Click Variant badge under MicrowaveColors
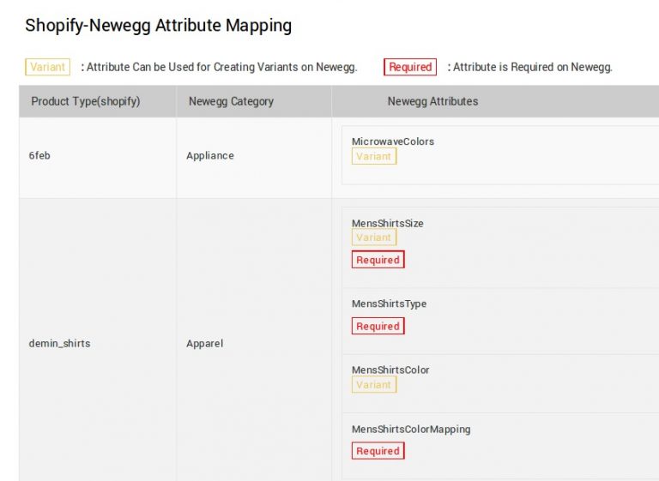The width and height of the screenshot is (659, 481). [x=374, y=156]
